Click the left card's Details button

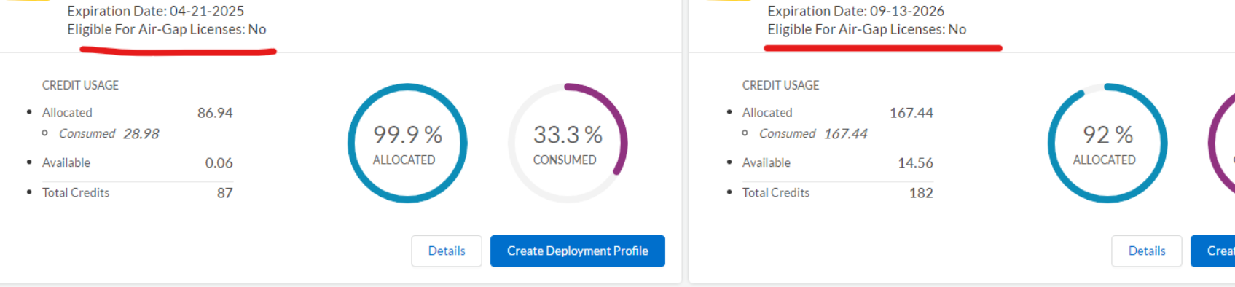[447, 251]
